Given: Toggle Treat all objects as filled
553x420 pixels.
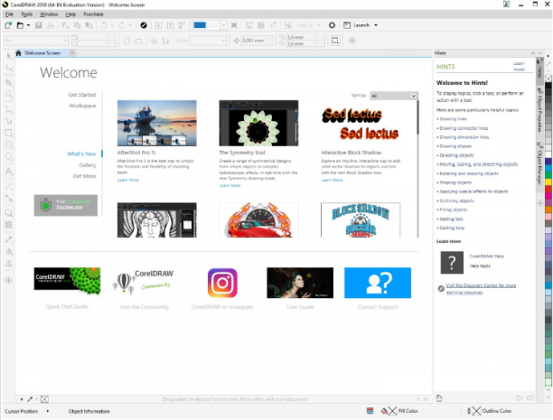Looking at the screenshot, I should tap(335, 41).
